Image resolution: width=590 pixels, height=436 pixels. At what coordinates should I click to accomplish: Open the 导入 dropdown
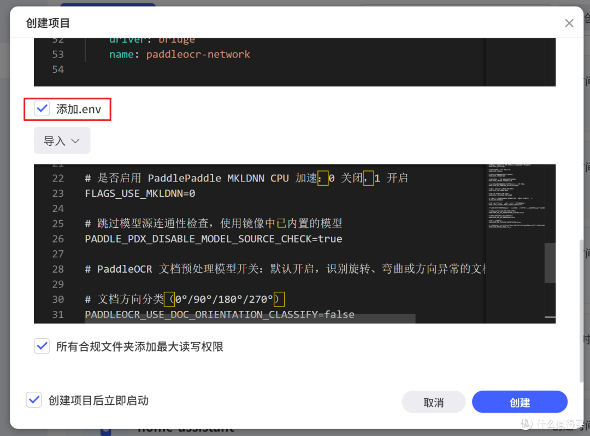[x=62, y=141]
